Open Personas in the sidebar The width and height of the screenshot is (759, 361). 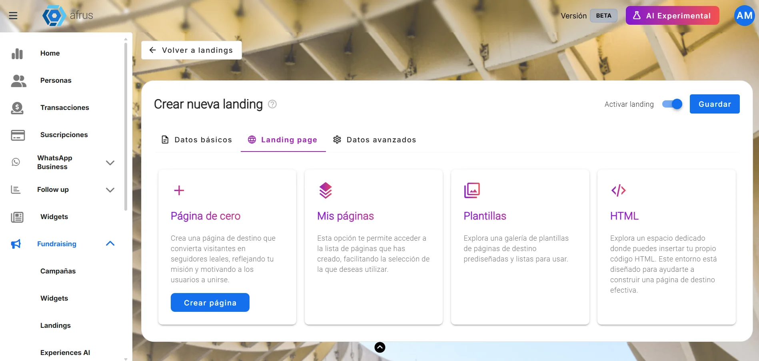pos(56,80)
